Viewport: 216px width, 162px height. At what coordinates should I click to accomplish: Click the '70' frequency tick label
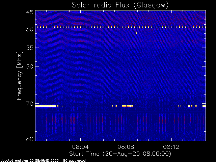point(30,104)
